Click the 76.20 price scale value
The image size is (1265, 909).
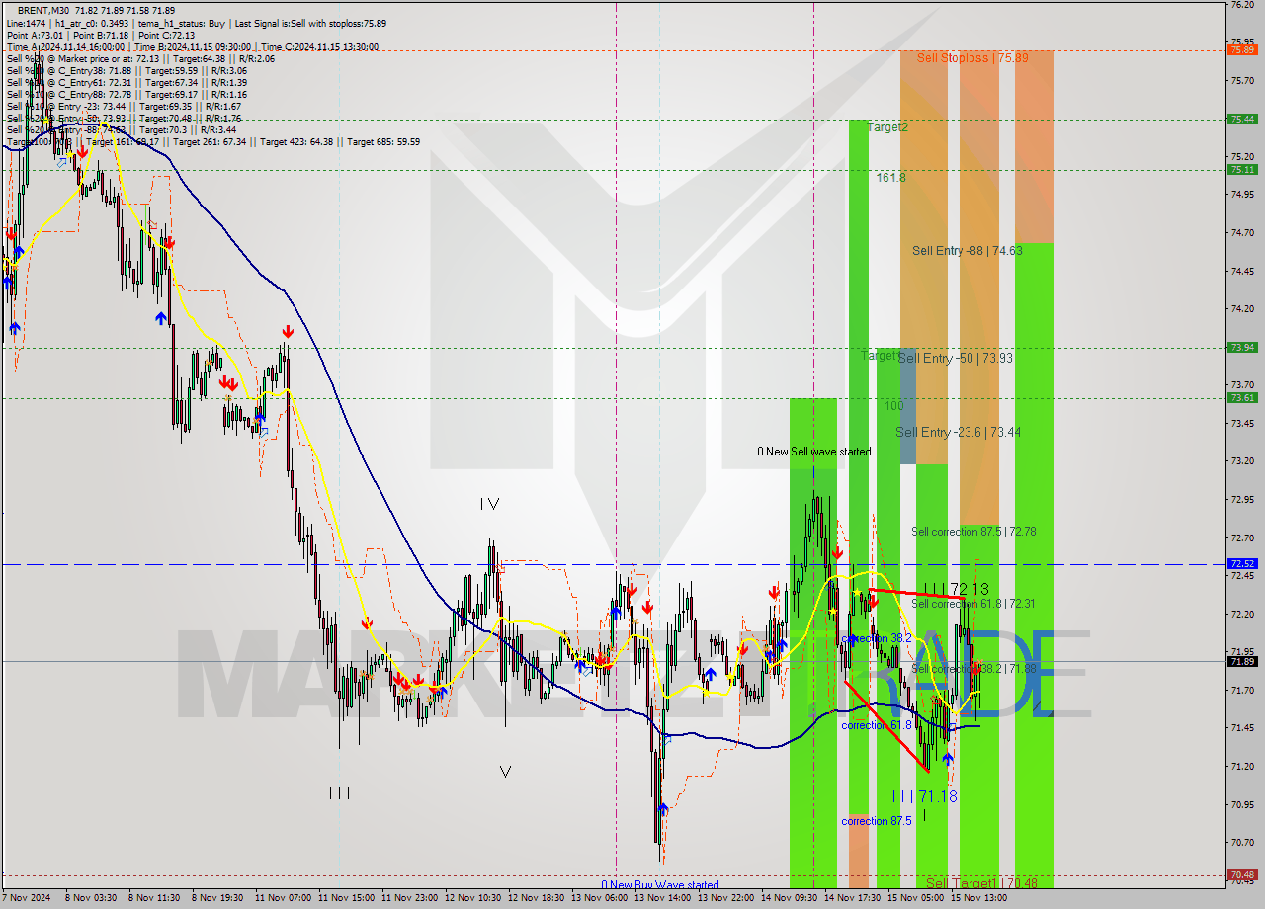pos(1242,5)
